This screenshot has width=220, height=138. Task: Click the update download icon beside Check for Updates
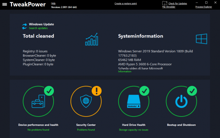[x=165, y=3]
